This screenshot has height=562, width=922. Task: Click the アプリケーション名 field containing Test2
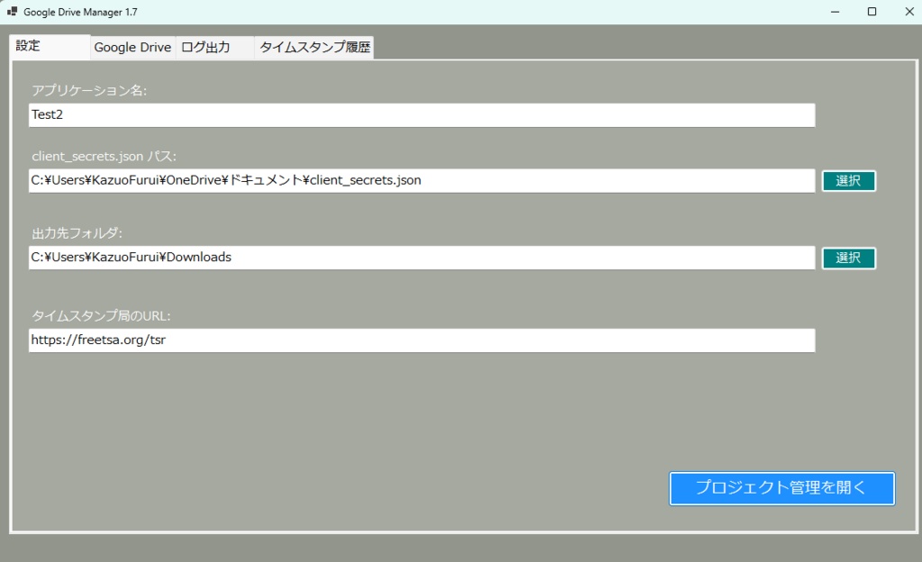[x=421, y=115]
